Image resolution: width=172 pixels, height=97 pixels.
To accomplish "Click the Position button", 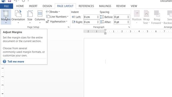I will pyautogui.click(x=137, y=17).
